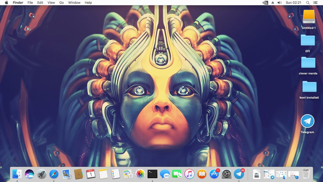This screenshot has height=182, width=323.
Task: Open App Store with update badge
Action: [214, 174]
